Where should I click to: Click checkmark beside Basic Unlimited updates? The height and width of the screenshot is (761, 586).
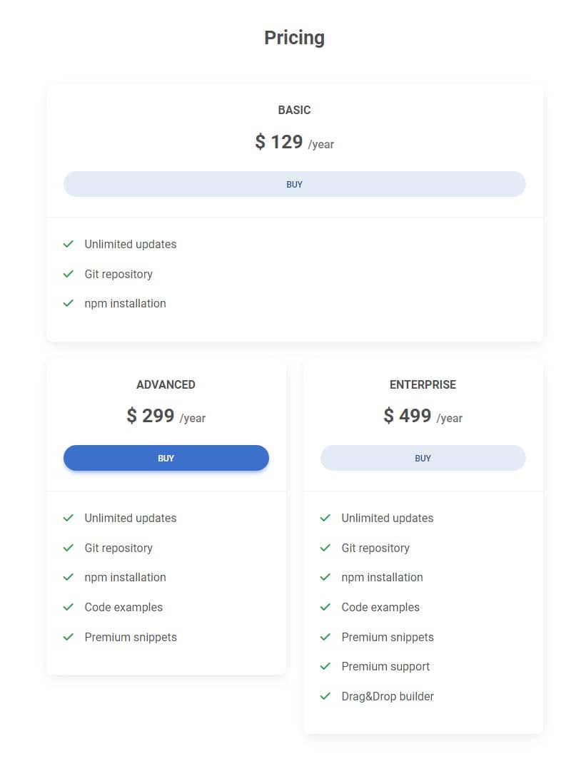(x=69, y=244)
